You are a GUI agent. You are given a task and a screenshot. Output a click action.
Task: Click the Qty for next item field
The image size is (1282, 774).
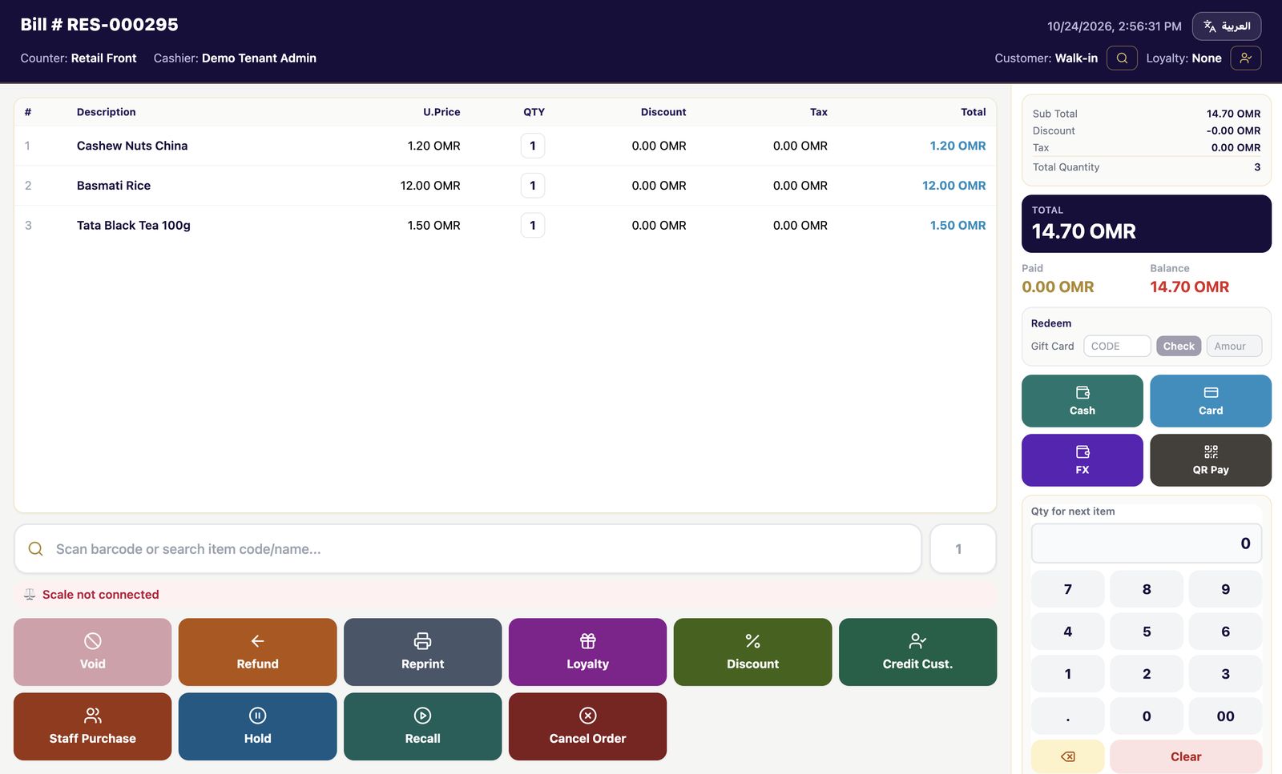tap(1147, 543)
